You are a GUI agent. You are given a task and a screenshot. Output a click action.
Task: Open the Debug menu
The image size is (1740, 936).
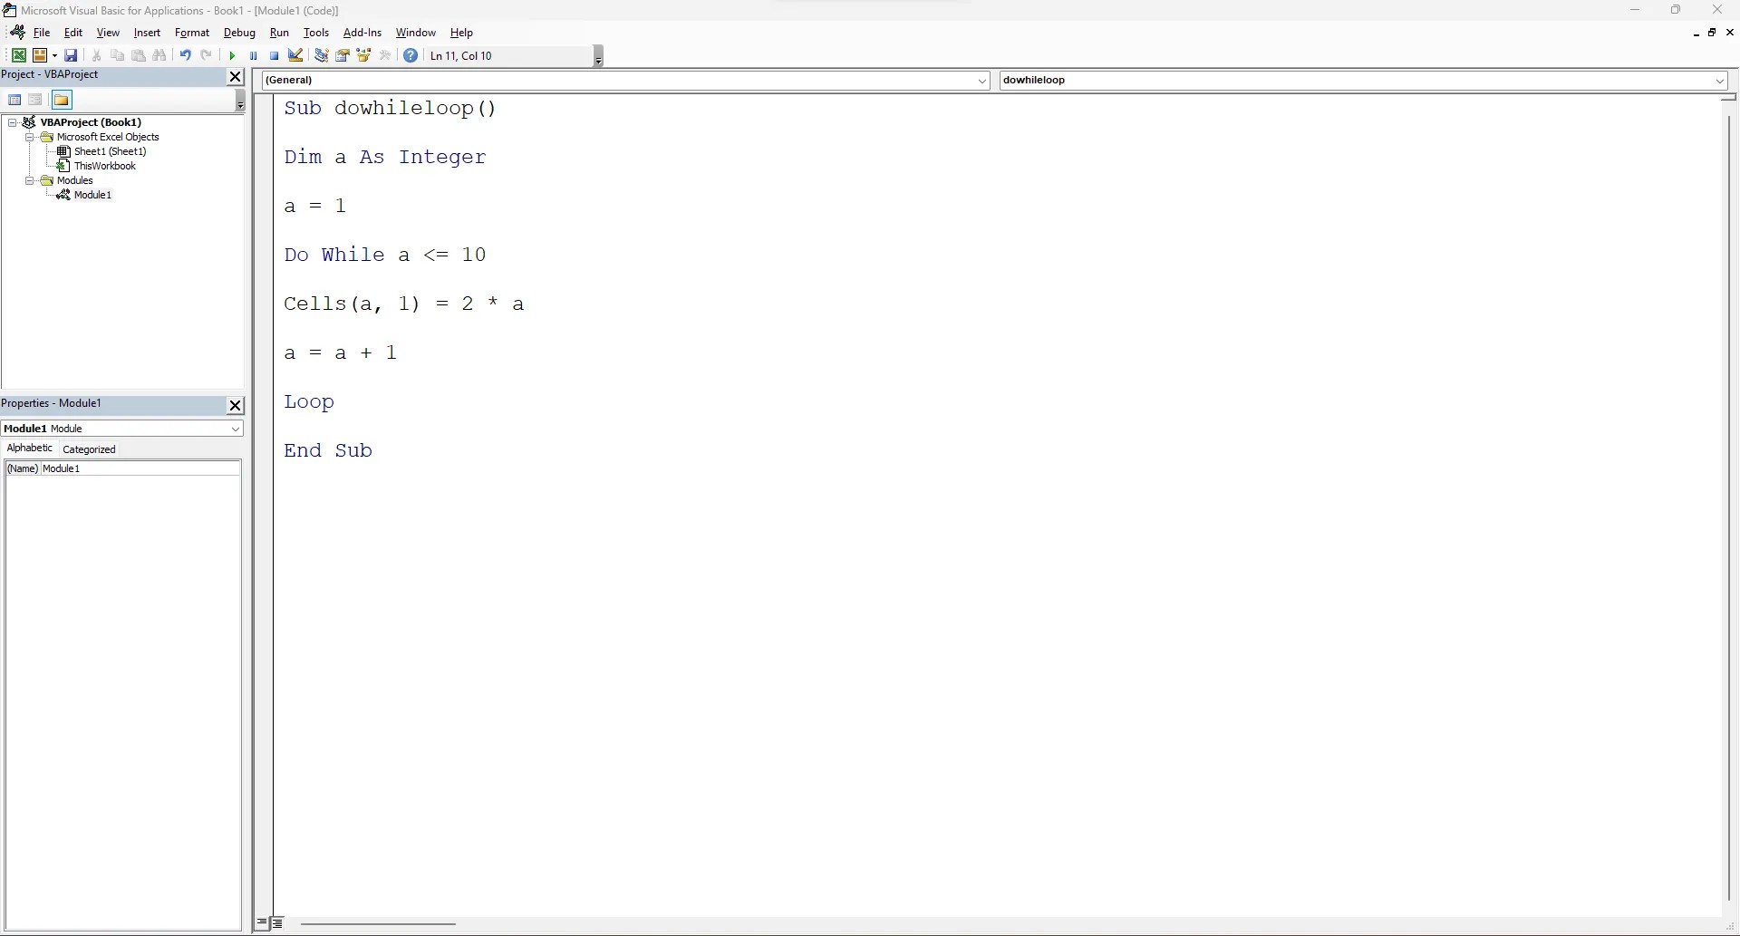pyautogui.click(x=239, y=33)
